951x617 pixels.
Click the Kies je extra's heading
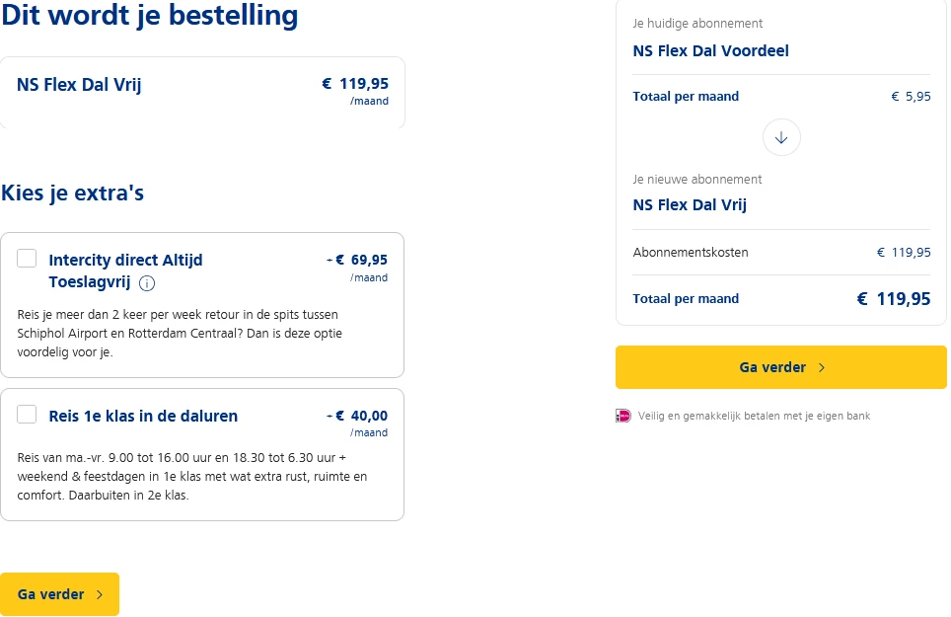point(73,193)
